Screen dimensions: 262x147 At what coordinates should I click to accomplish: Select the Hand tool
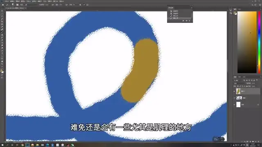[x=2, y=61]
